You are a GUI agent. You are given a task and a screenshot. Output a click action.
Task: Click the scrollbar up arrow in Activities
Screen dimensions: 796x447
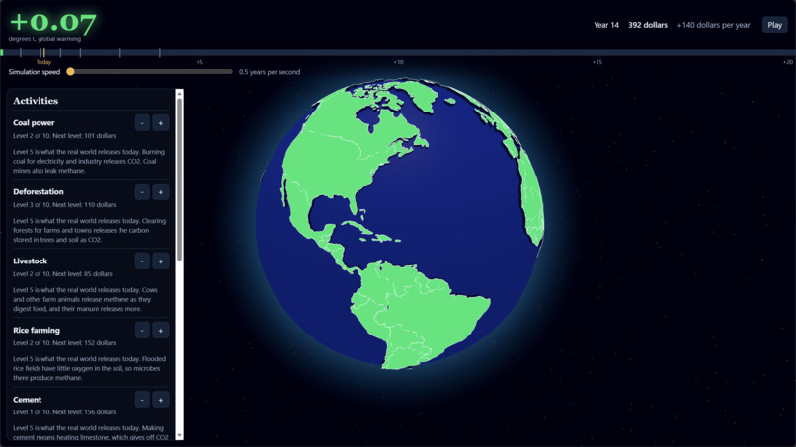pyautogui.click(x=179, y=94)
